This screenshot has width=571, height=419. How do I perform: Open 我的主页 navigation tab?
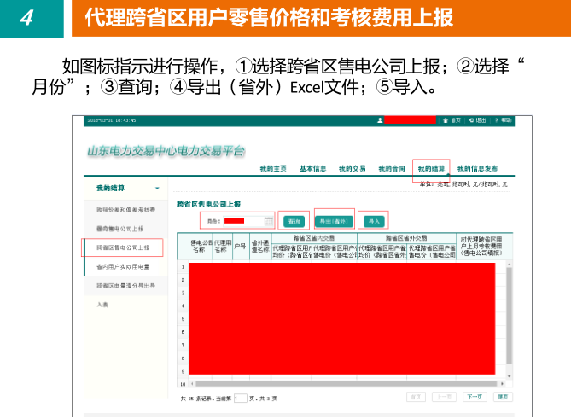click(273, 168)
